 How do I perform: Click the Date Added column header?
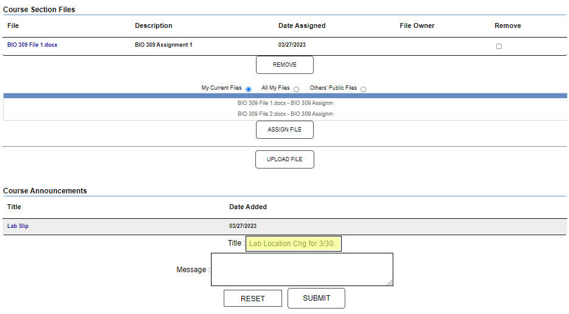pos(248,207)
